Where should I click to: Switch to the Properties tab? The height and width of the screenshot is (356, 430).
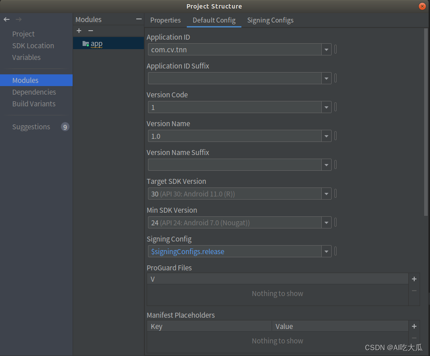[x=166, y=20]
